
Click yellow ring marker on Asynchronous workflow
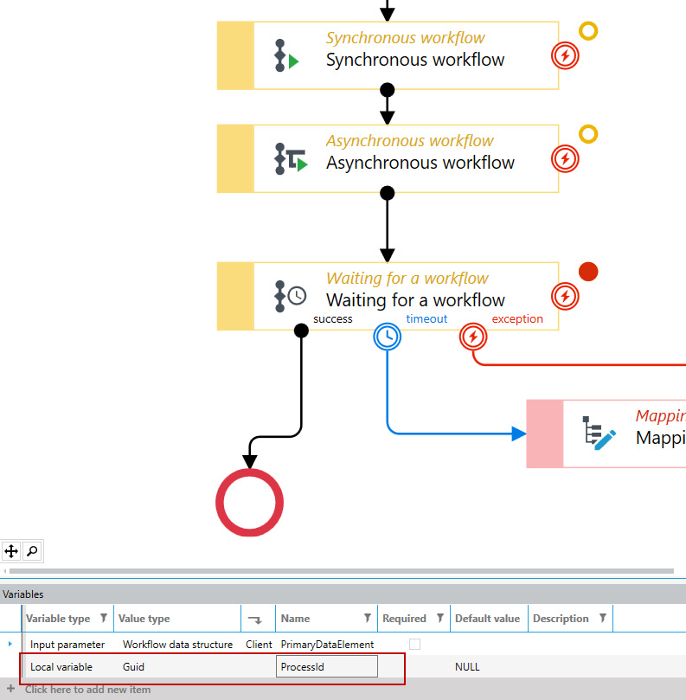point(588,134)
